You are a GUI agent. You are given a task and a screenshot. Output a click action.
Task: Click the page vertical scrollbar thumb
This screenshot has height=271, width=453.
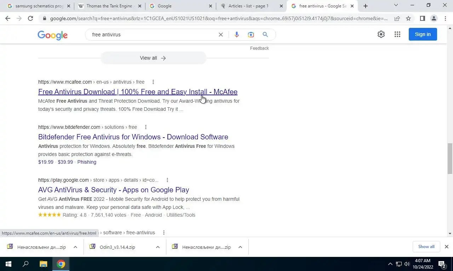[450, 158]
